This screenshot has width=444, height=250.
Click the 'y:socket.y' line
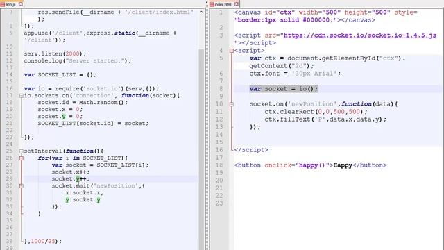[83, 200]
